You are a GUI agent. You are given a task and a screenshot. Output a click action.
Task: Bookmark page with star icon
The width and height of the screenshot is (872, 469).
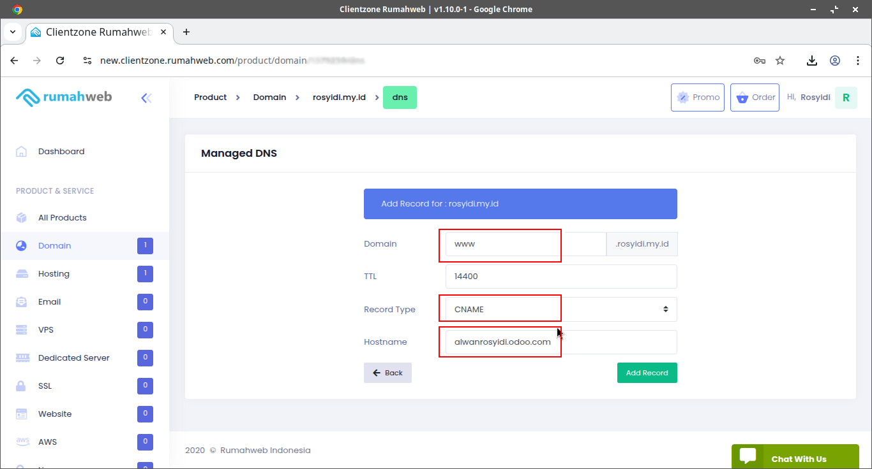(780, 61)
